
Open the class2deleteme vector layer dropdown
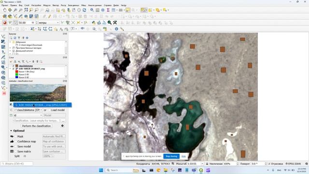click(28, 110)
